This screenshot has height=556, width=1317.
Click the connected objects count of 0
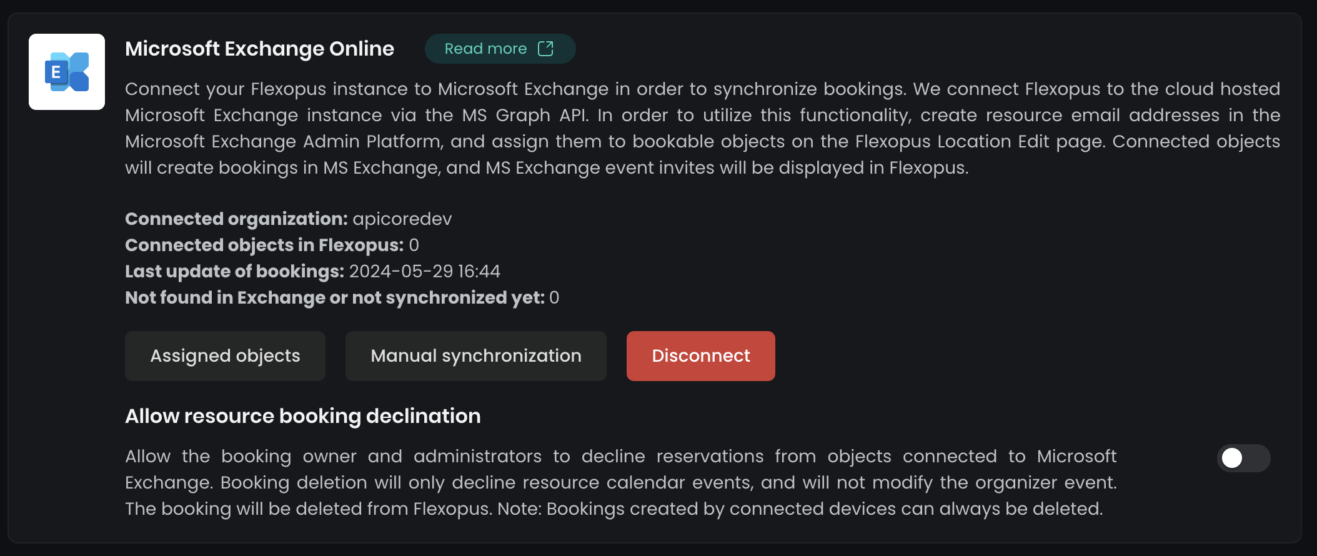(x=414, y=245)
